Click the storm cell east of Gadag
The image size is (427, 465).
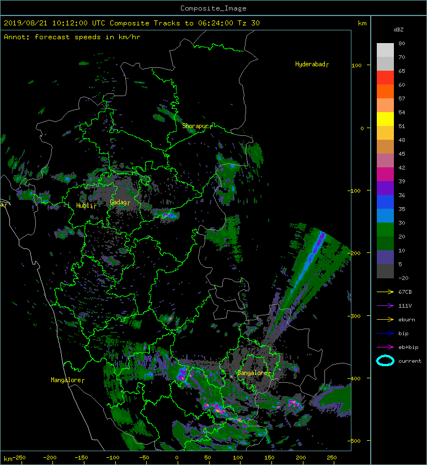point(166,214)
